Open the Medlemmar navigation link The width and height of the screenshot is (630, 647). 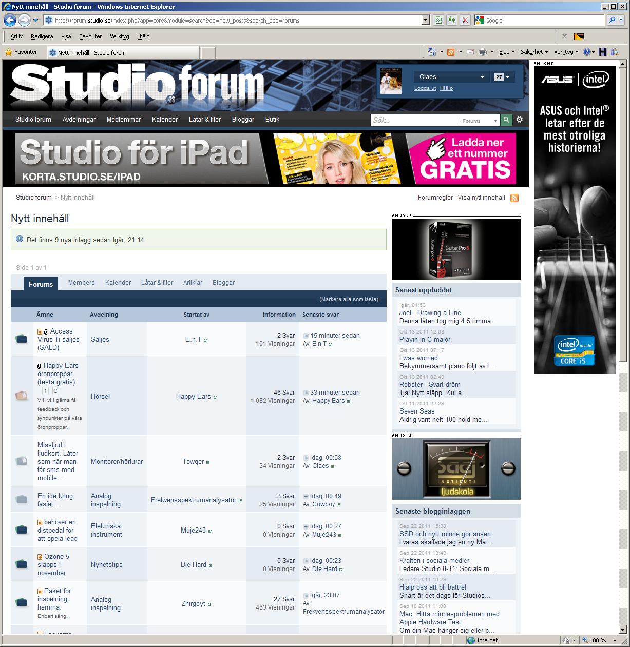pos(124,120)
